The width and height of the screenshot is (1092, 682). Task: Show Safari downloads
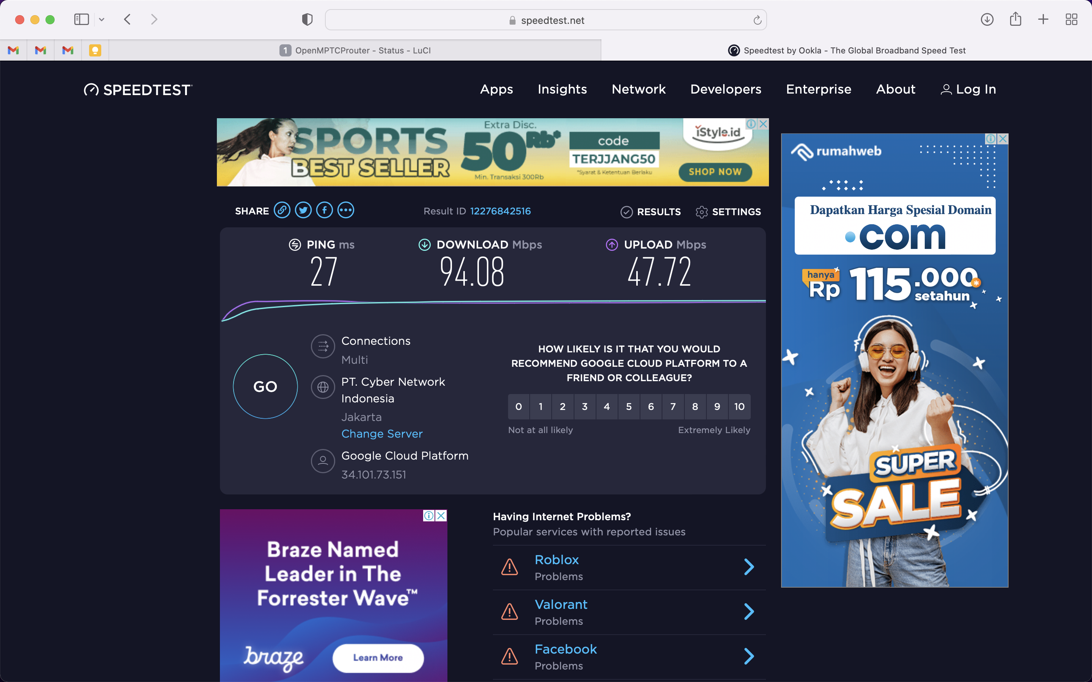click(987, 19)
